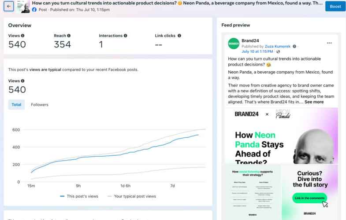
Task: Click the Facebook logo icon near Post label
Action: pyautogui.click(x=34, y=10)
